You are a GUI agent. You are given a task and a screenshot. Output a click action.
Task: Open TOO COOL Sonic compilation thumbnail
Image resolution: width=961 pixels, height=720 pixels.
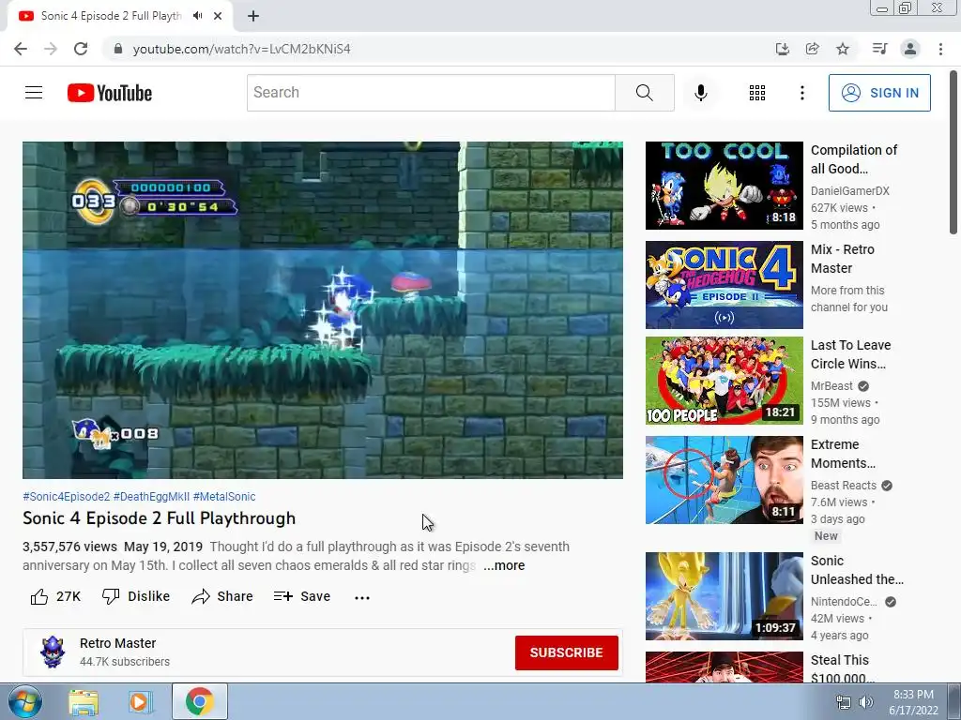click(x=724, y=186)
